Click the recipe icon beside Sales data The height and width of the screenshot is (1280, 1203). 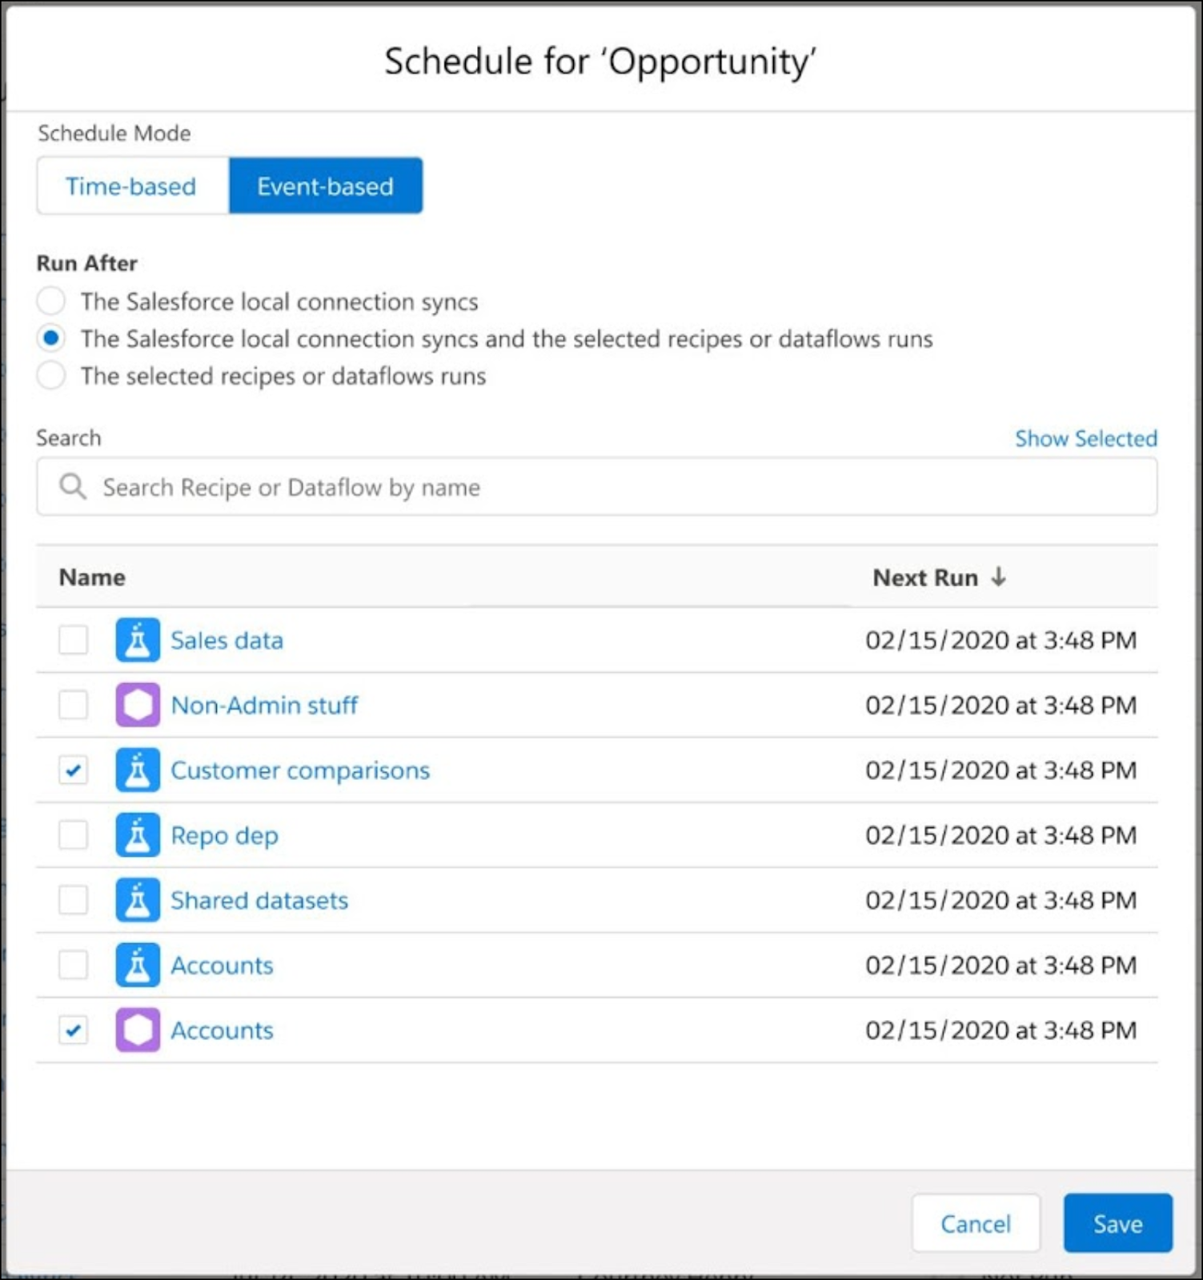pyautogui.click(x=137, y=640)
